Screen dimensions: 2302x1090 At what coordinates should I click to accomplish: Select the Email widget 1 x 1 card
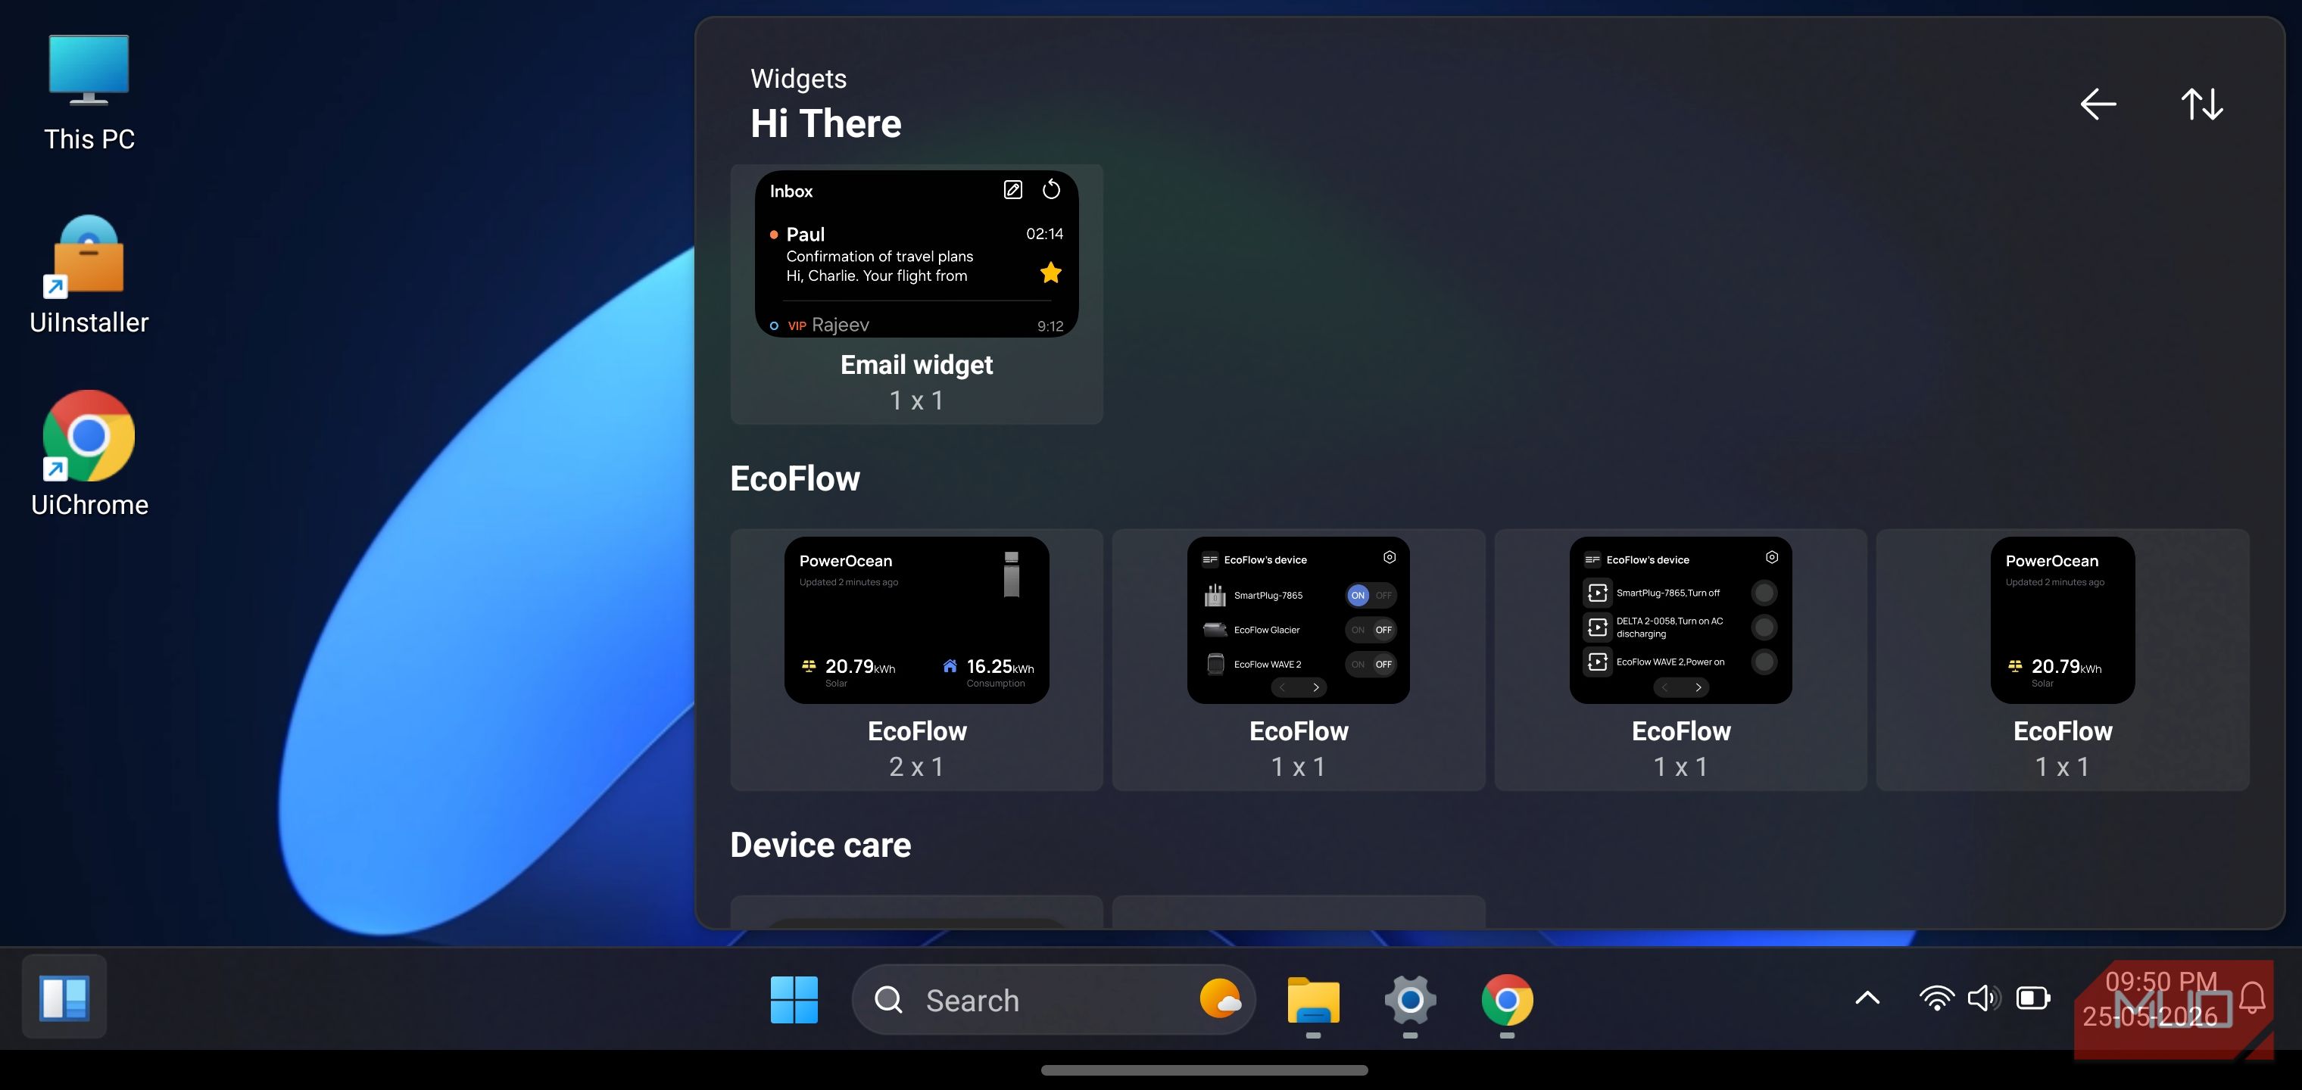916,294
